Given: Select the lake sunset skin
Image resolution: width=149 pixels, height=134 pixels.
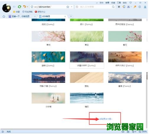Looking at the screenshot, I should [48, 78].
